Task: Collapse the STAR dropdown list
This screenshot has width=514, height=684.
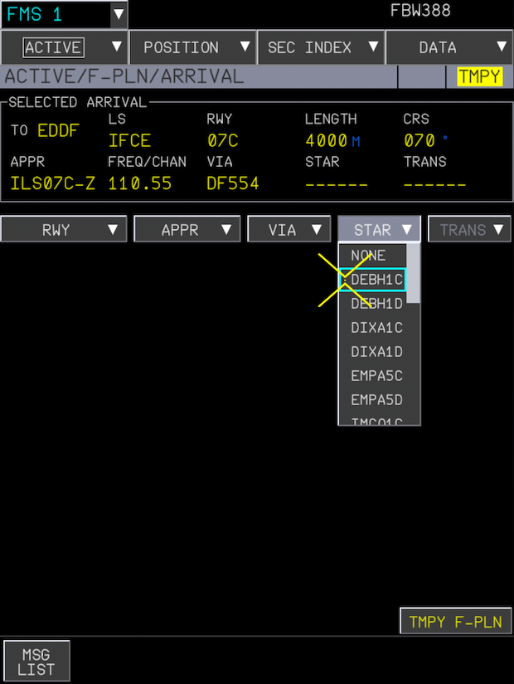Action: (380, 230)
